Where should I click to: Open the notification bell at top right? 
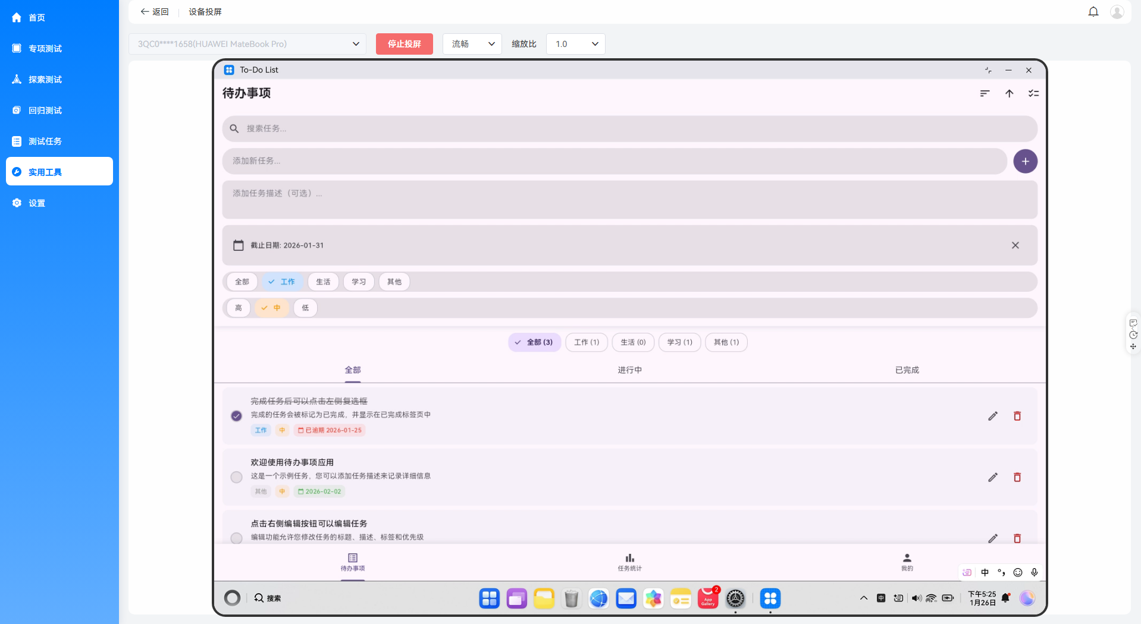1093,12
